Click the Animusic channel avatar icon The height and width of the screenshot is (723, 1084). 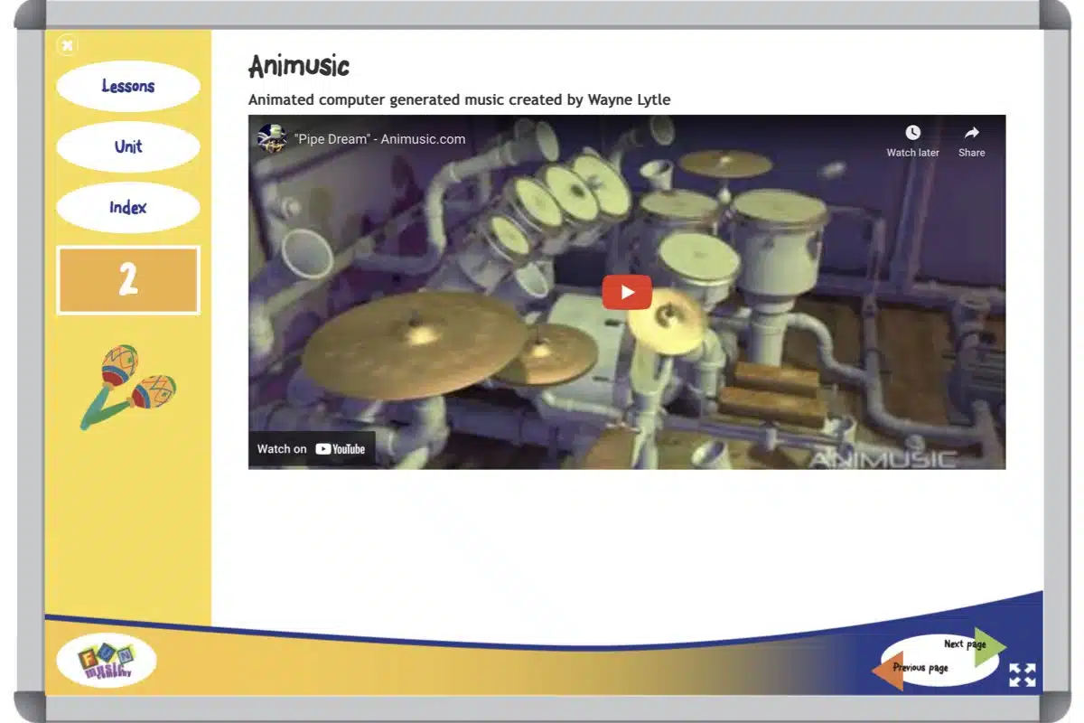tap(271, 138)
